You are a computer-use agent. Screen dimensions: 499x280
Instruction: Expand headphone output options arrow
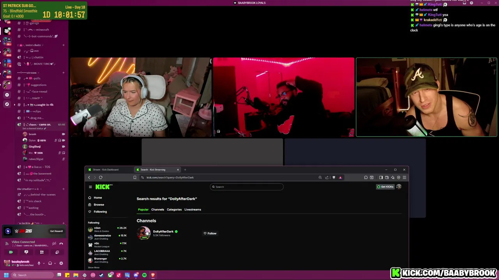point(54,263)
